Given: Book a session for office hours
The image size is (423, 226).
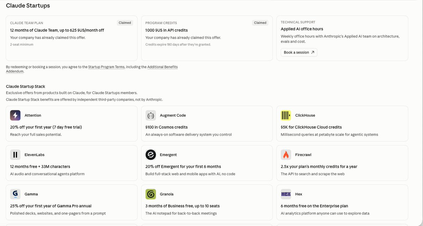Looking at the screenshot, I should click(299, 53).
